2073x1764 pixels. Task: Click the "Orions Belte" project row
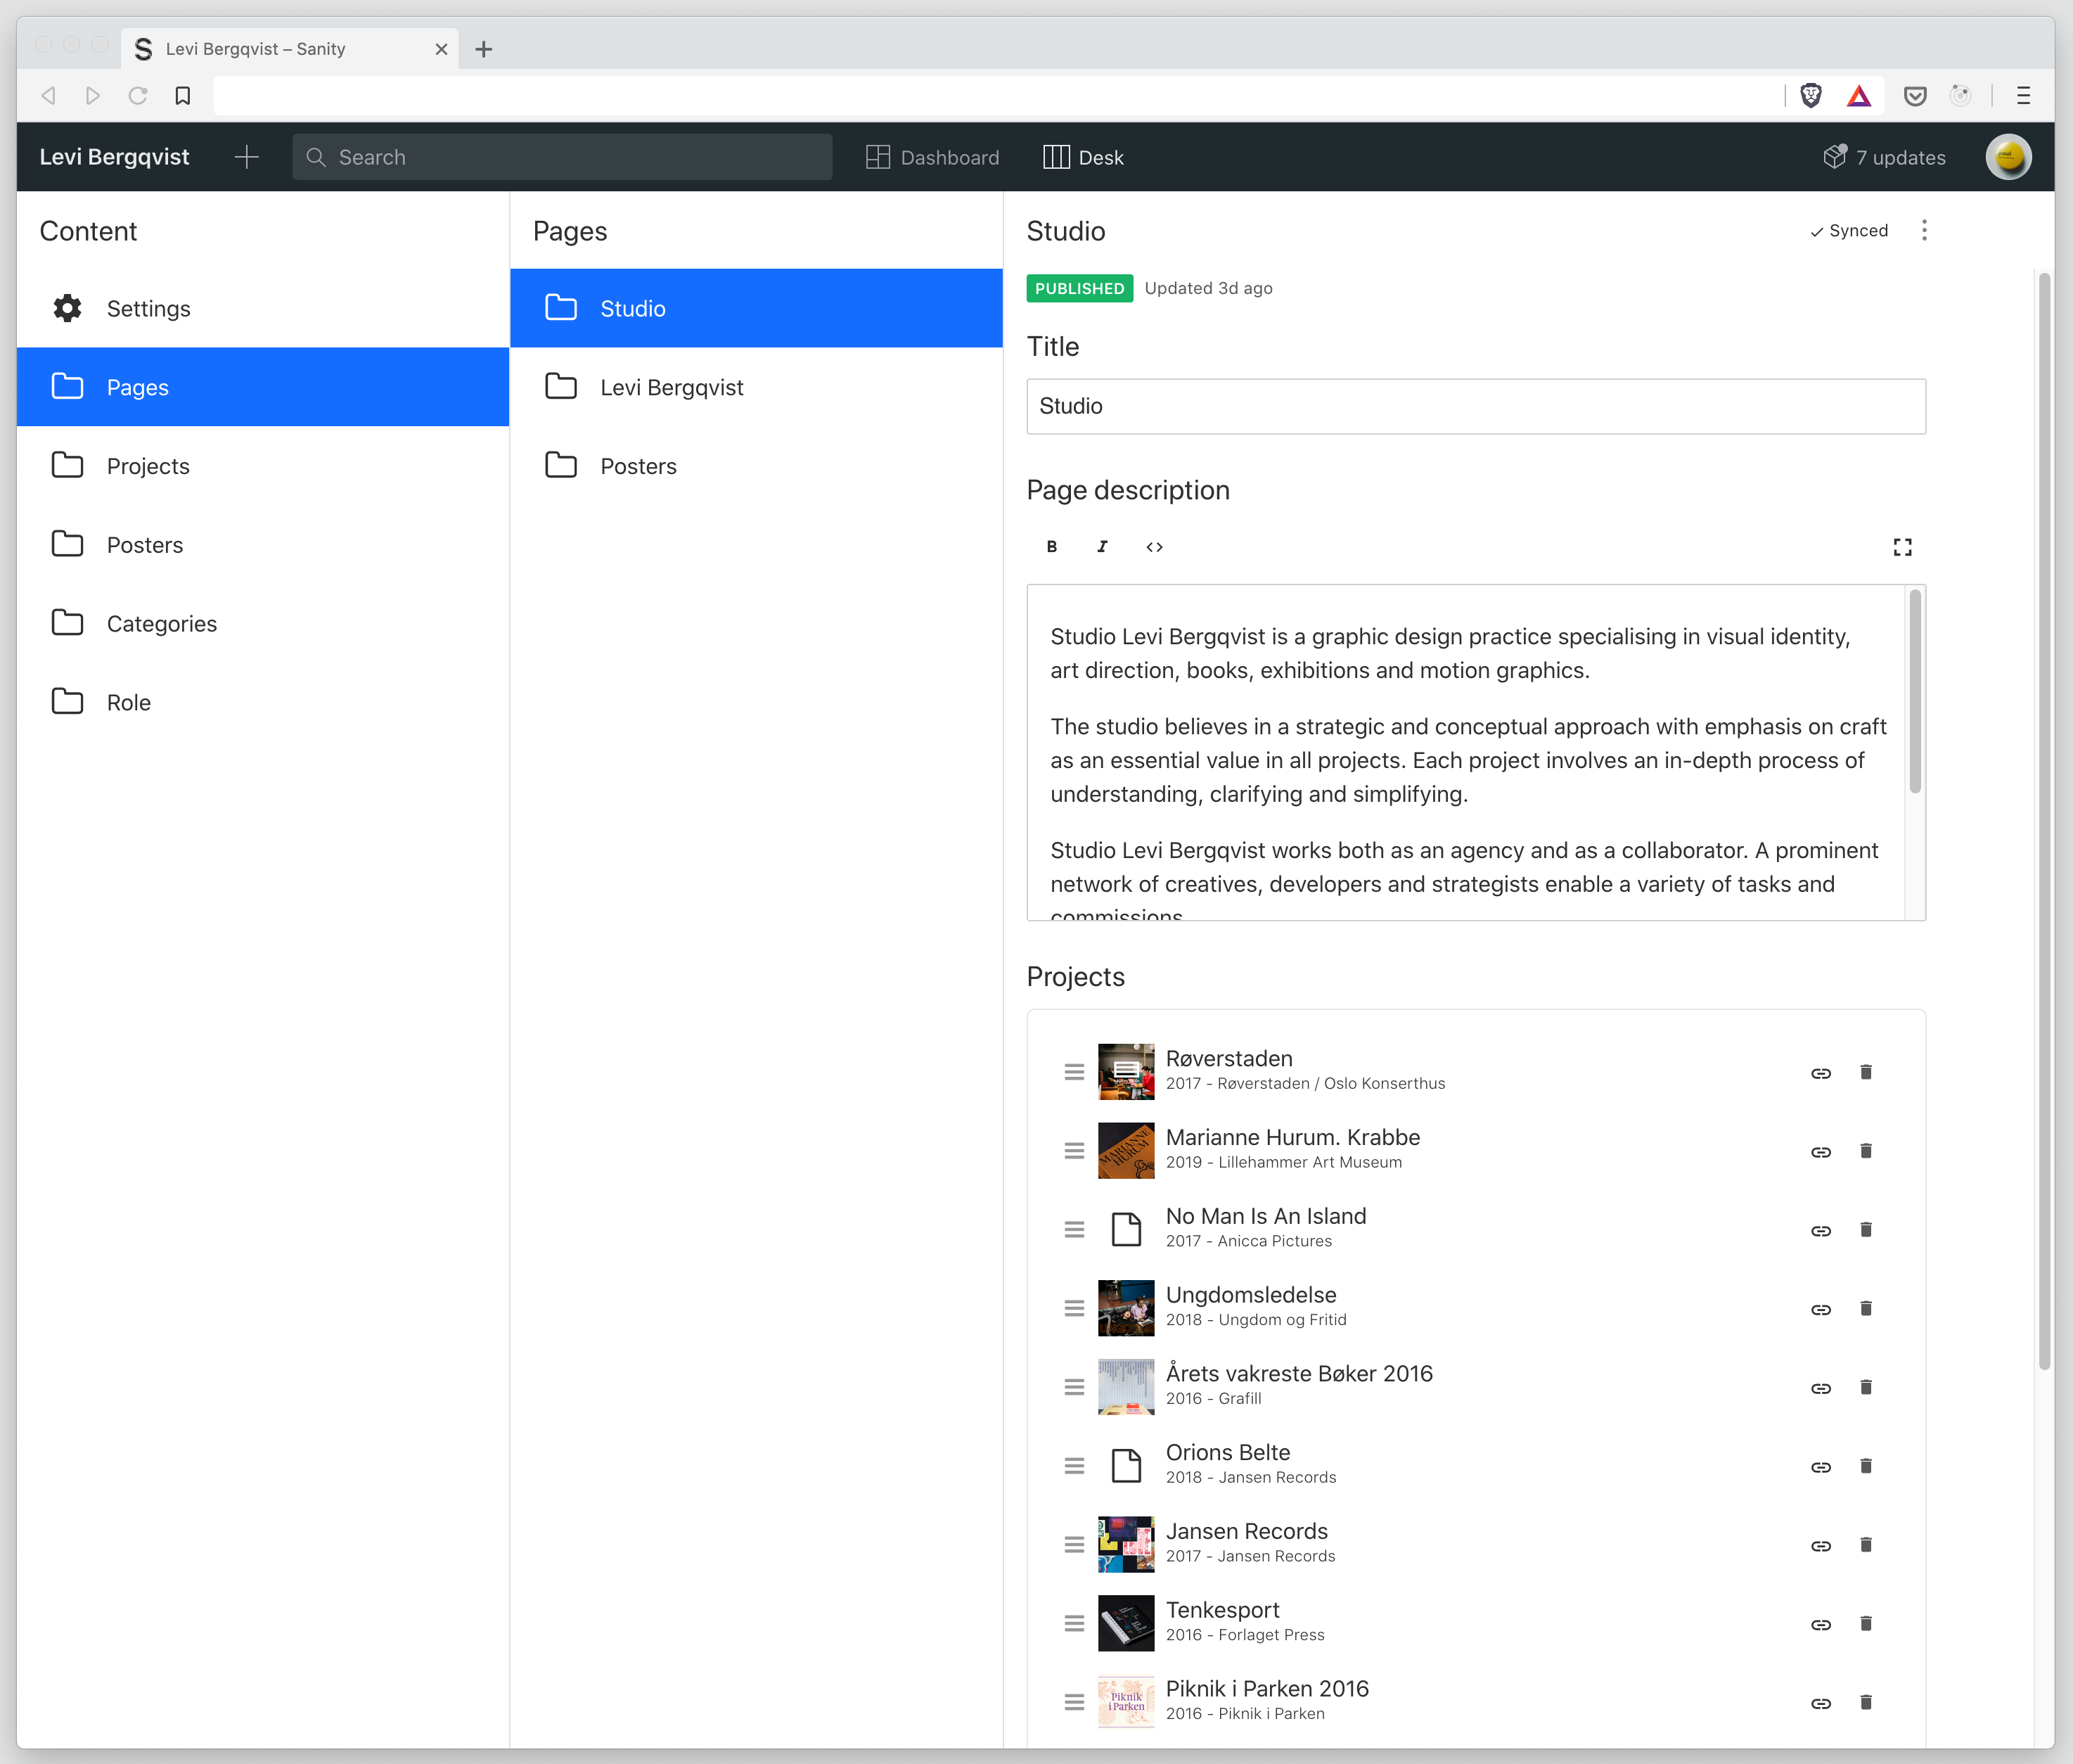click(1475, 1466)
